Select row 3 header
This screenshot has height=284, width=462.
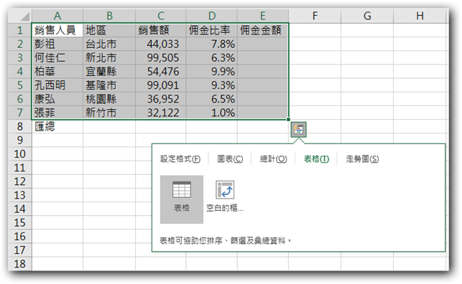click(19, 57)
